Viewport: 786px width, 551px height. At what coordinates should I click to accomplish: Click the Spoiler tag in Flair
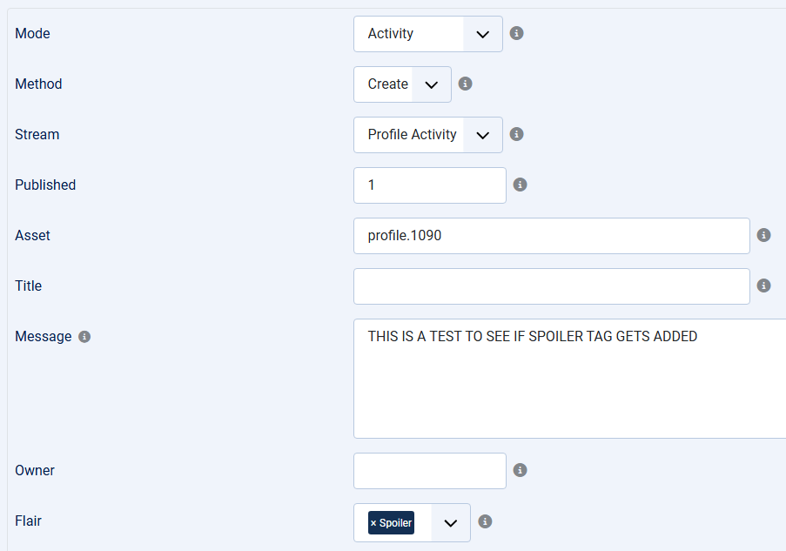[395, 523]
